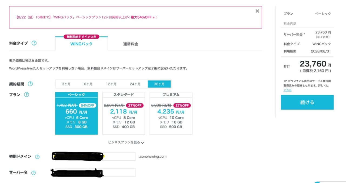Click the 利用期間 date 2028/08/31

point(321,51)
